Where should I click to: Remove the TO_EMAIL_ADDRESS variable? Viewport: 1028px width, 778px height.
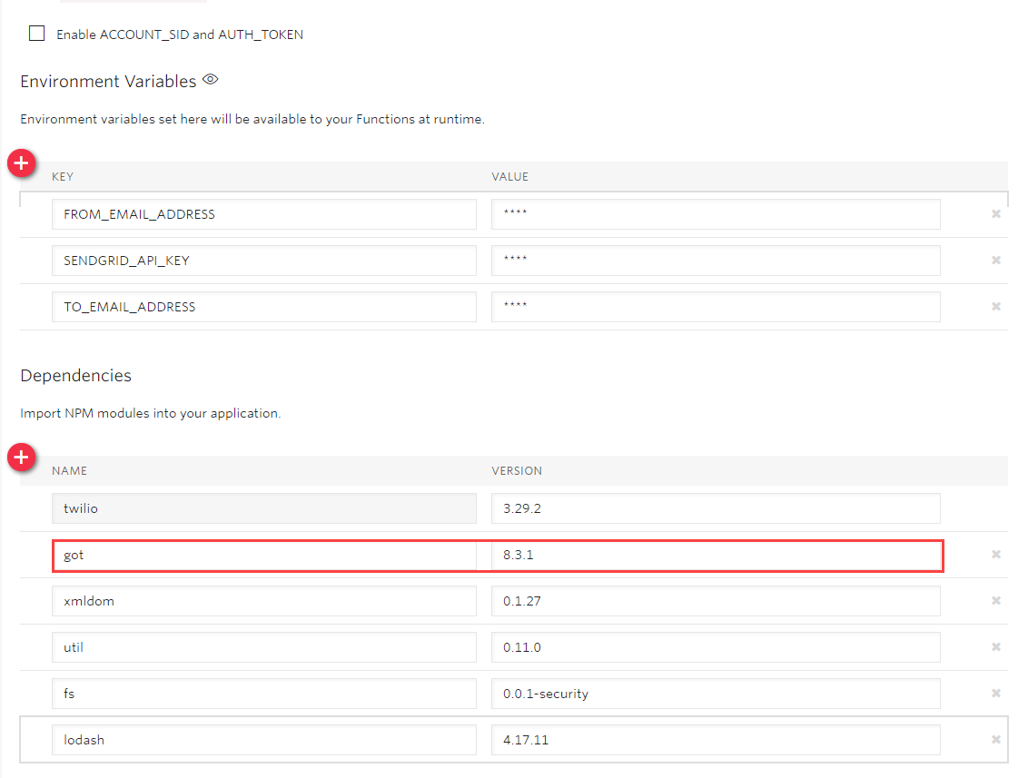(x=995, y=306)
